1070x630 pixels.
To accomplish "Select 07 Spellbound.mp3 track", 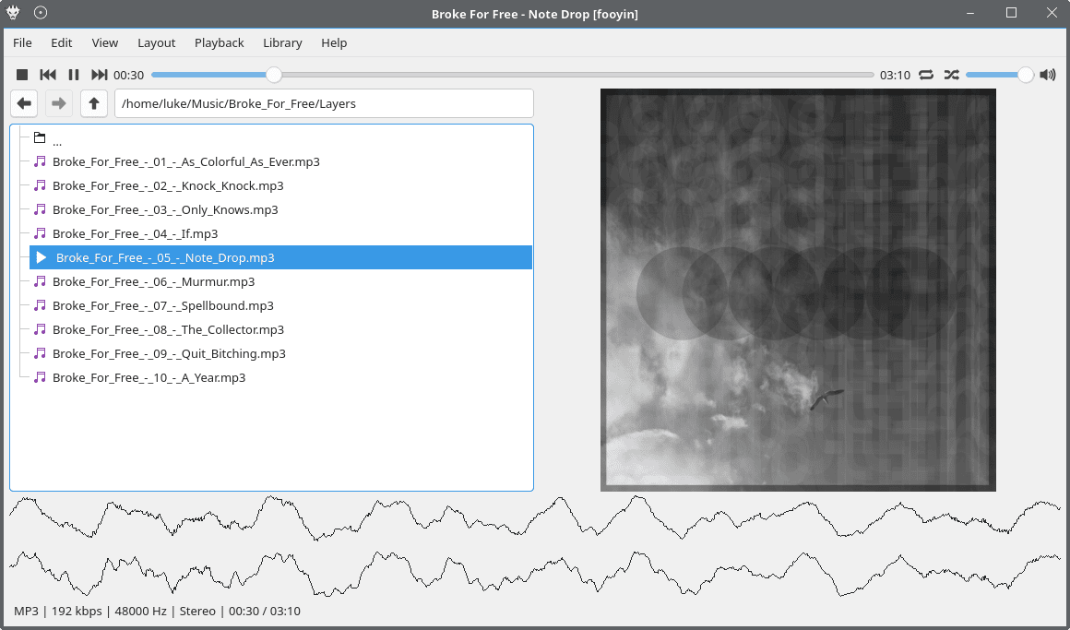I will pos(281,305).
